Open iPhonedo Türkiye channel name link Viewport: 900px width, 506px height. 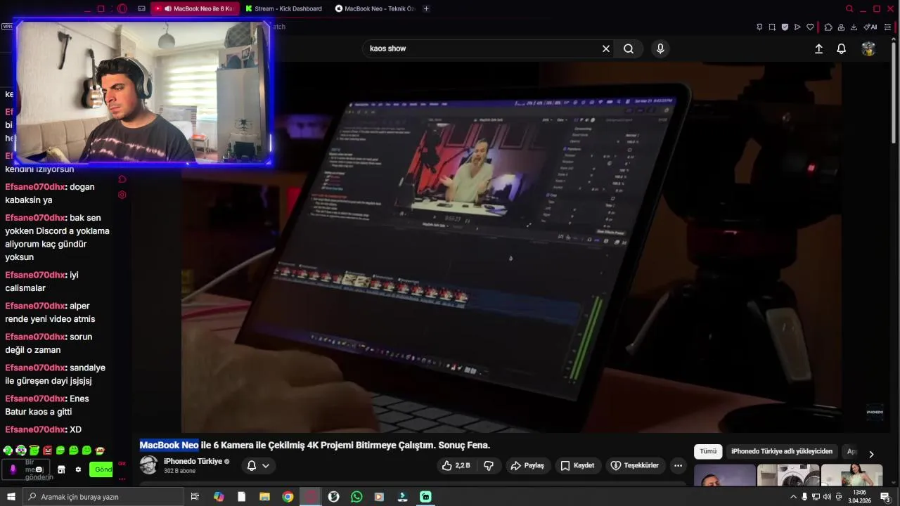point(193,461)
